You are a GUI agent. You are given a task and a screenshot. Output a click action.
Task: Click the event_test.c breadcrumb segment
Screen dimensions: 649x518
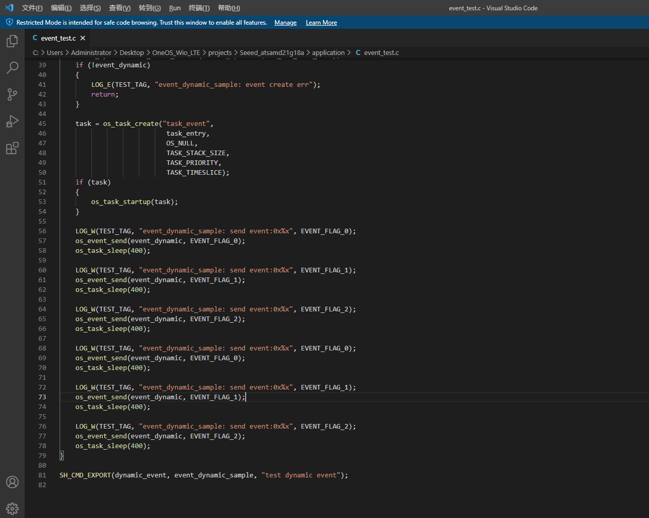click(381, 52)
